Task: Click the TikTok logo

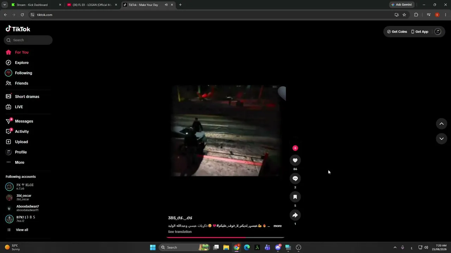Action: point(18,29)
